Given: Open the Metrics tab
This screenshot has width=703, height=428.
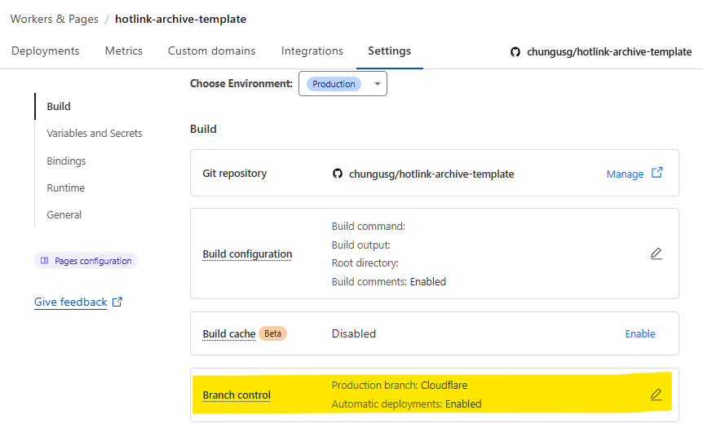Looking at the screenshot, I should [124, 51].
